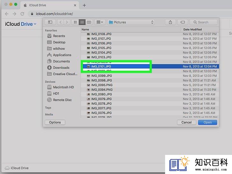Screen dimensions: 232x174
Task: Click the Search field in dialog
Action: pyautogui.click(x=204, y=22)
